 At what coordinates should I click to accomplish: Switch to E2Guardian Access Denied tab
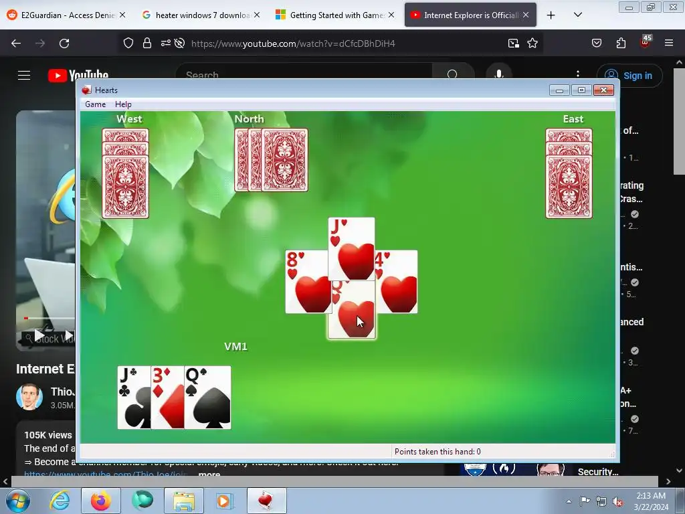tap(66, 15)
